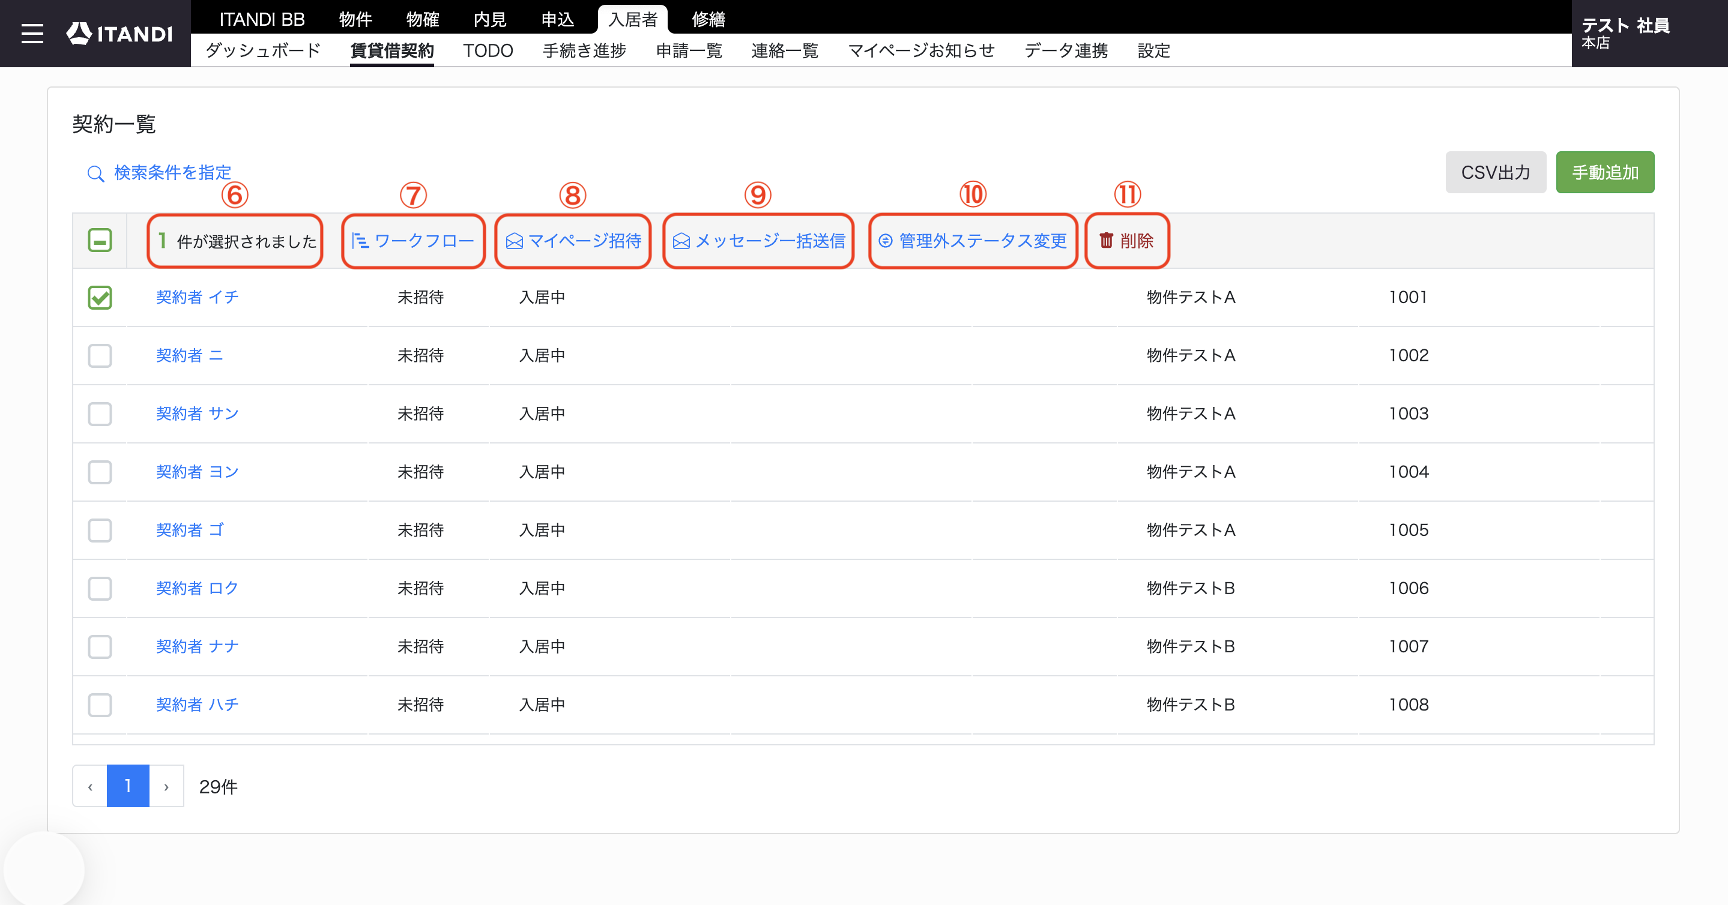Check the 契約者 ロク row checkbox
Viewport: 1728px width, 905px height.
coord(100,589)
